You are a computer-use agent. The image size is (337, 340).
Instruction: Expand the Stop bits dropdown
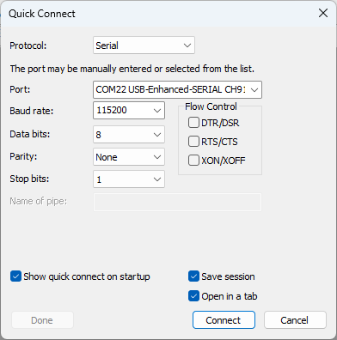[x=157, y=179]
